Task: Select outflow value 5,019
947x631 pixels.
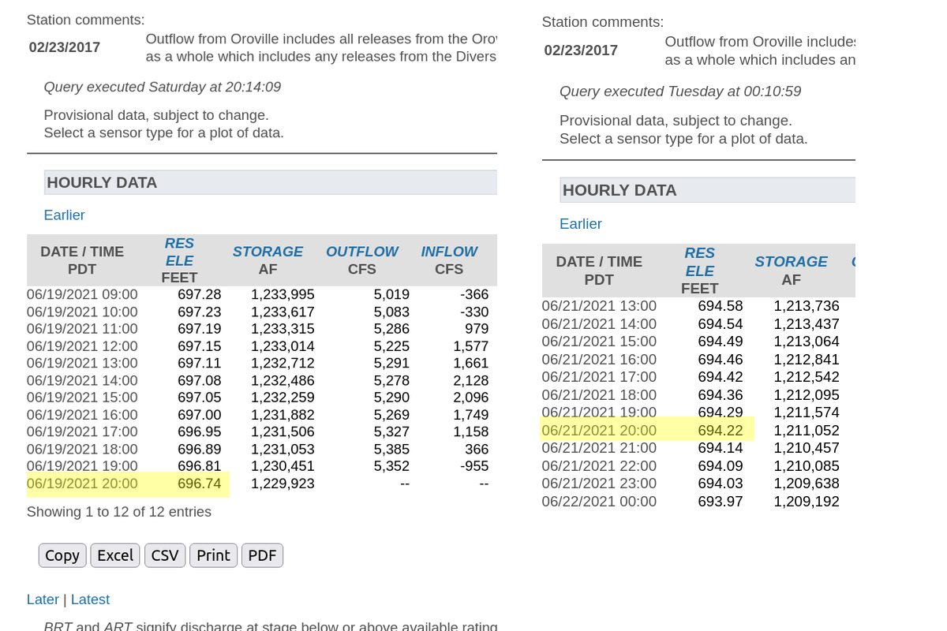Action: pos(391,294)
